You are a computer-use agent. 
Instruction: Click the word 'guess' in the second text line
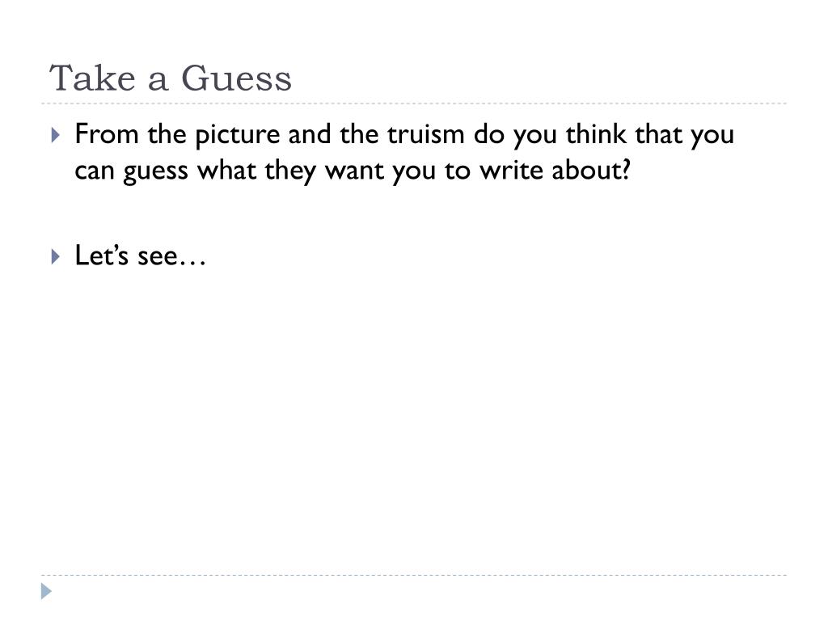point(155,172)
